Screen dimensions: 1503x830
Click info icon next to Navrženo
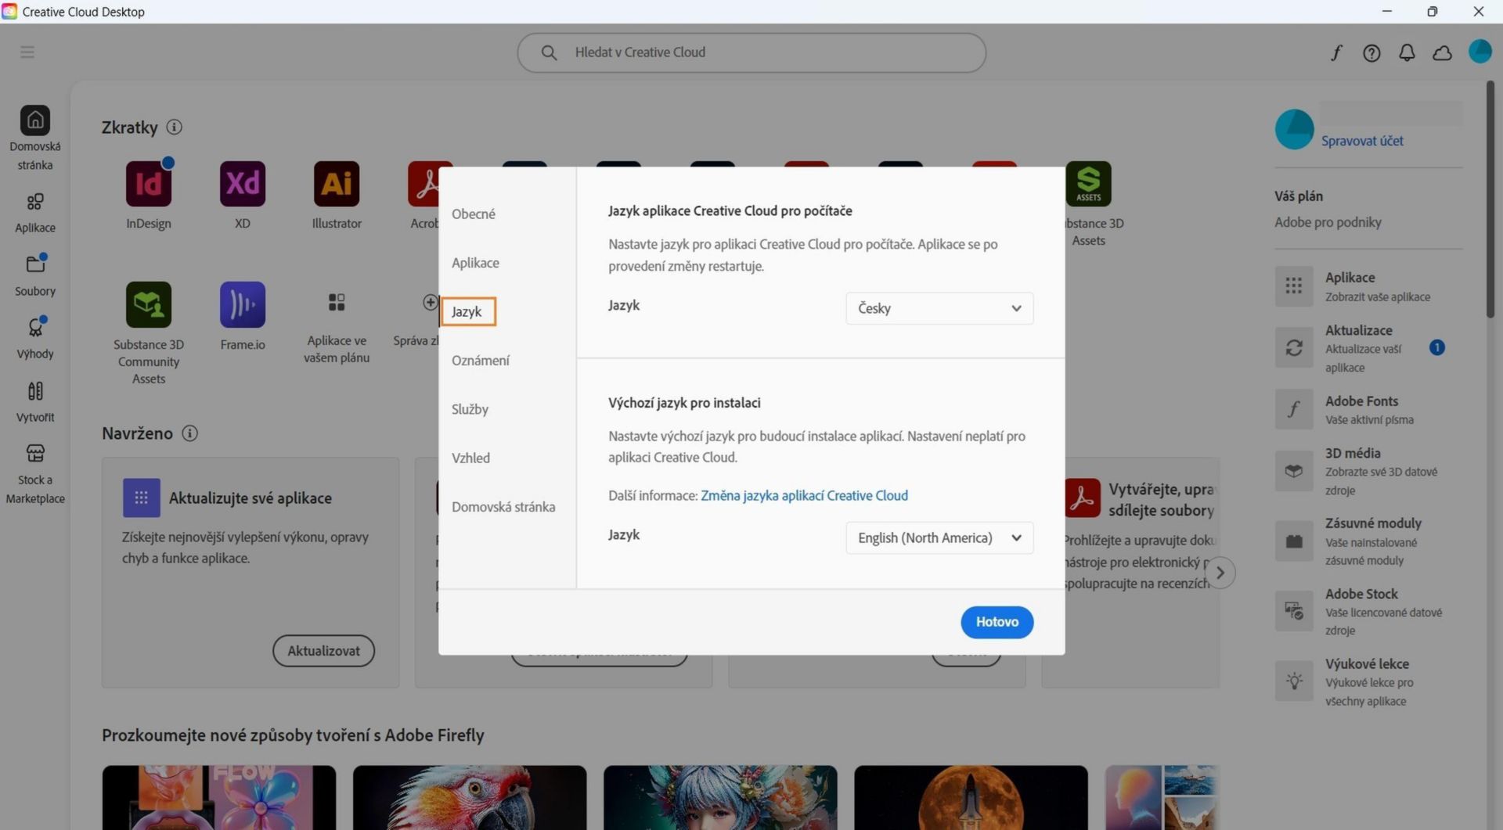189,433
